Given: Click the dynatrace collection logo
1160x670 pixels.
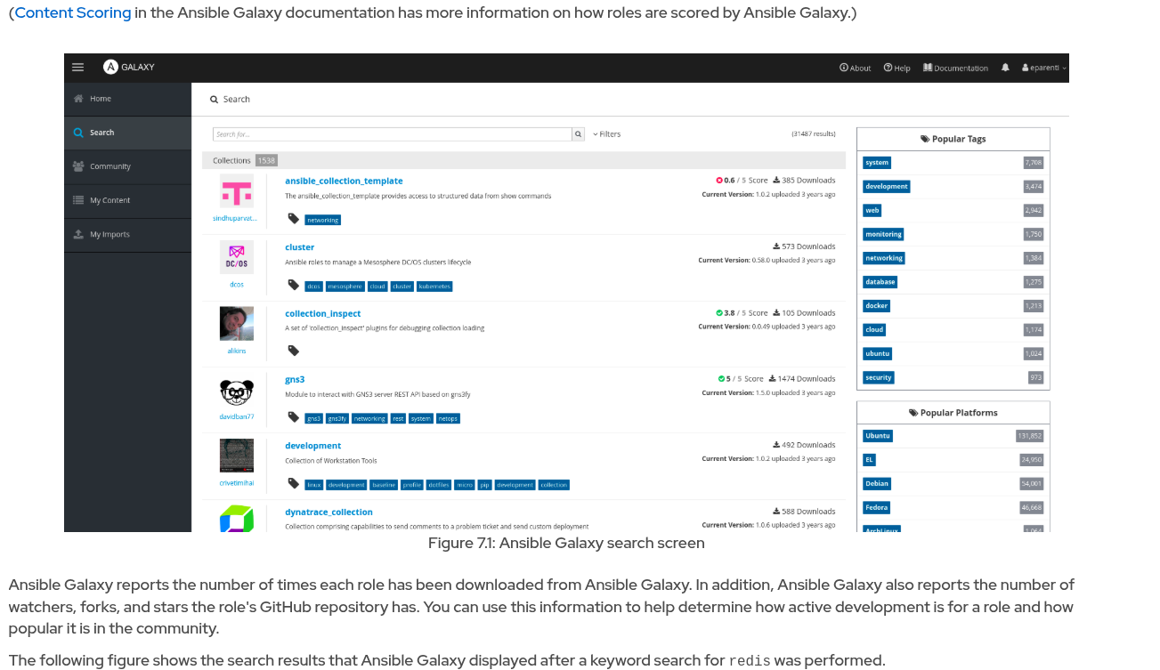Looking at the screenshot, I should (237, 518).
